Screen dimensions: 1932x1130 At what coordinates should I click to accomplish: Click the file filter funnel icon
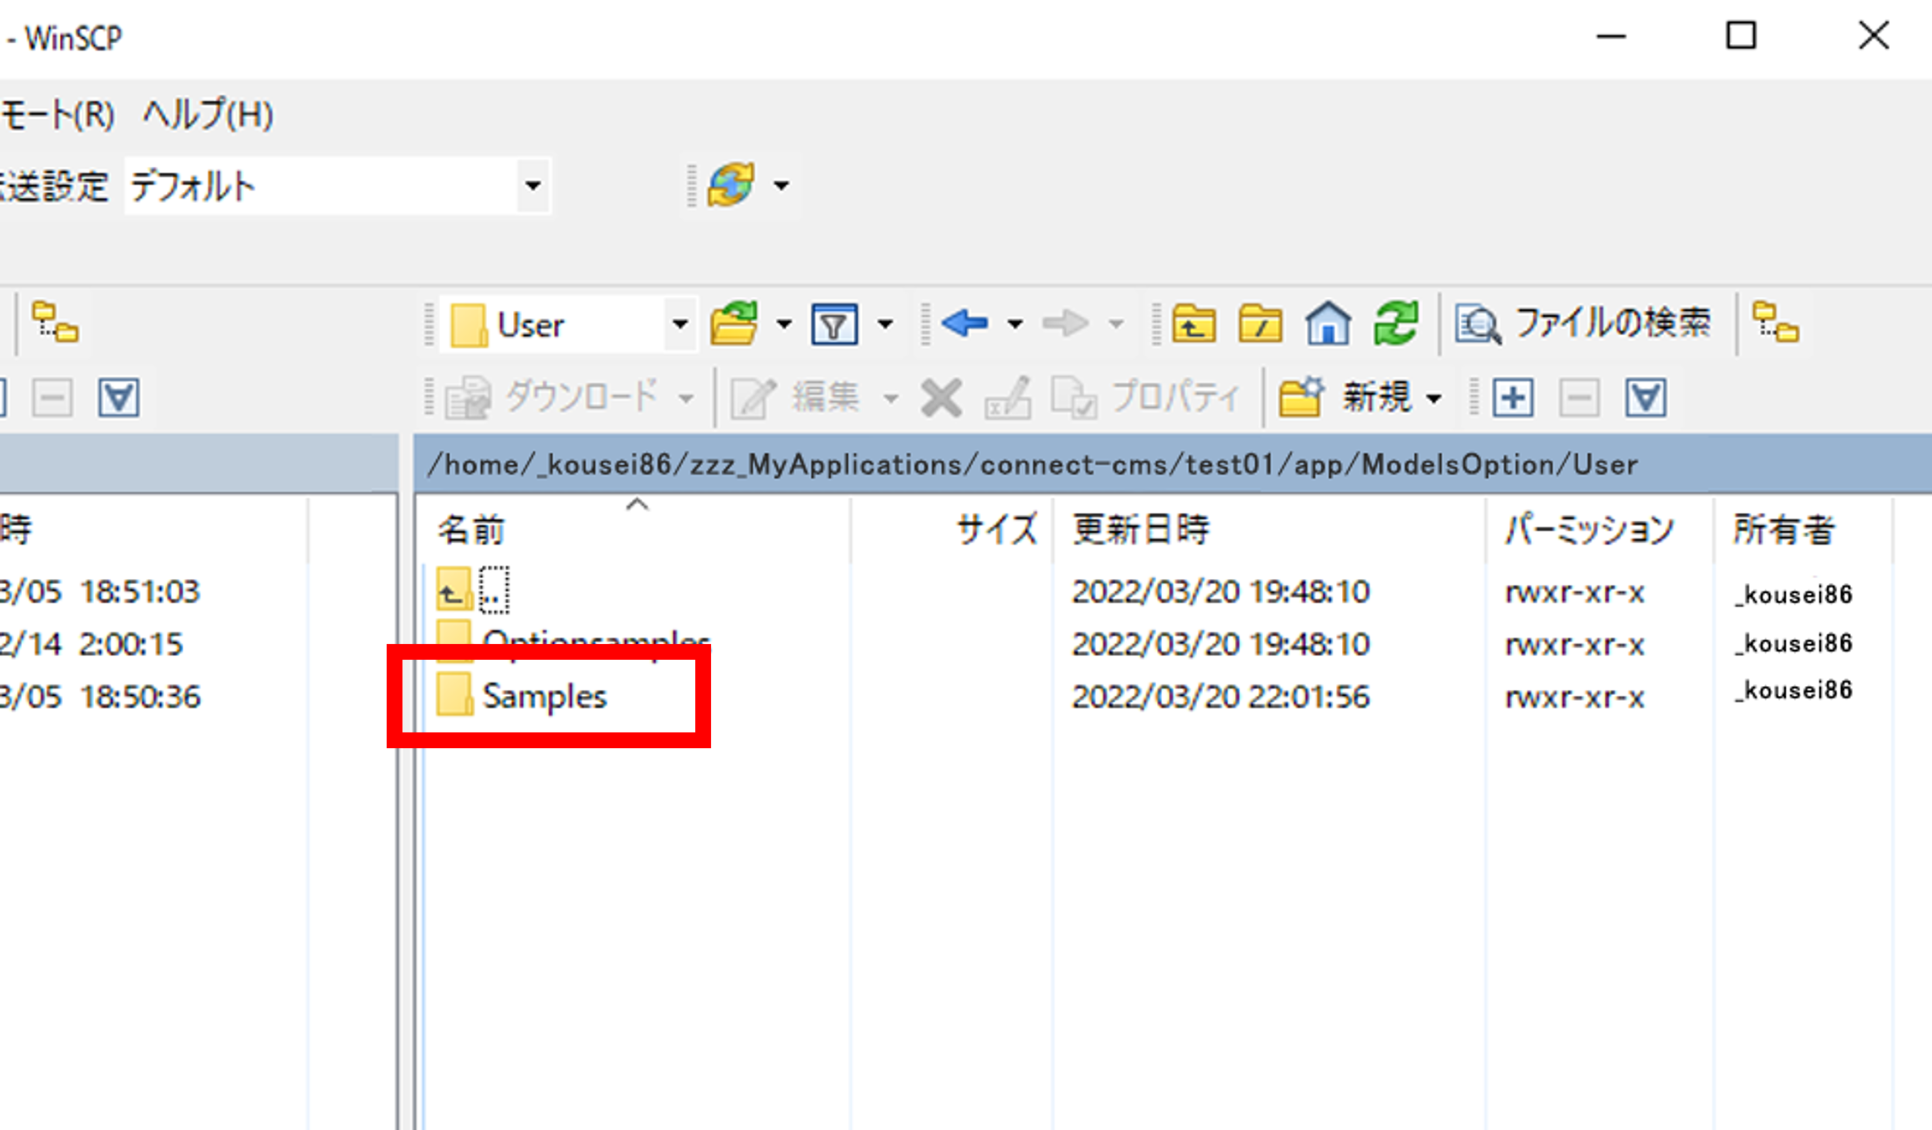point(834,324)
